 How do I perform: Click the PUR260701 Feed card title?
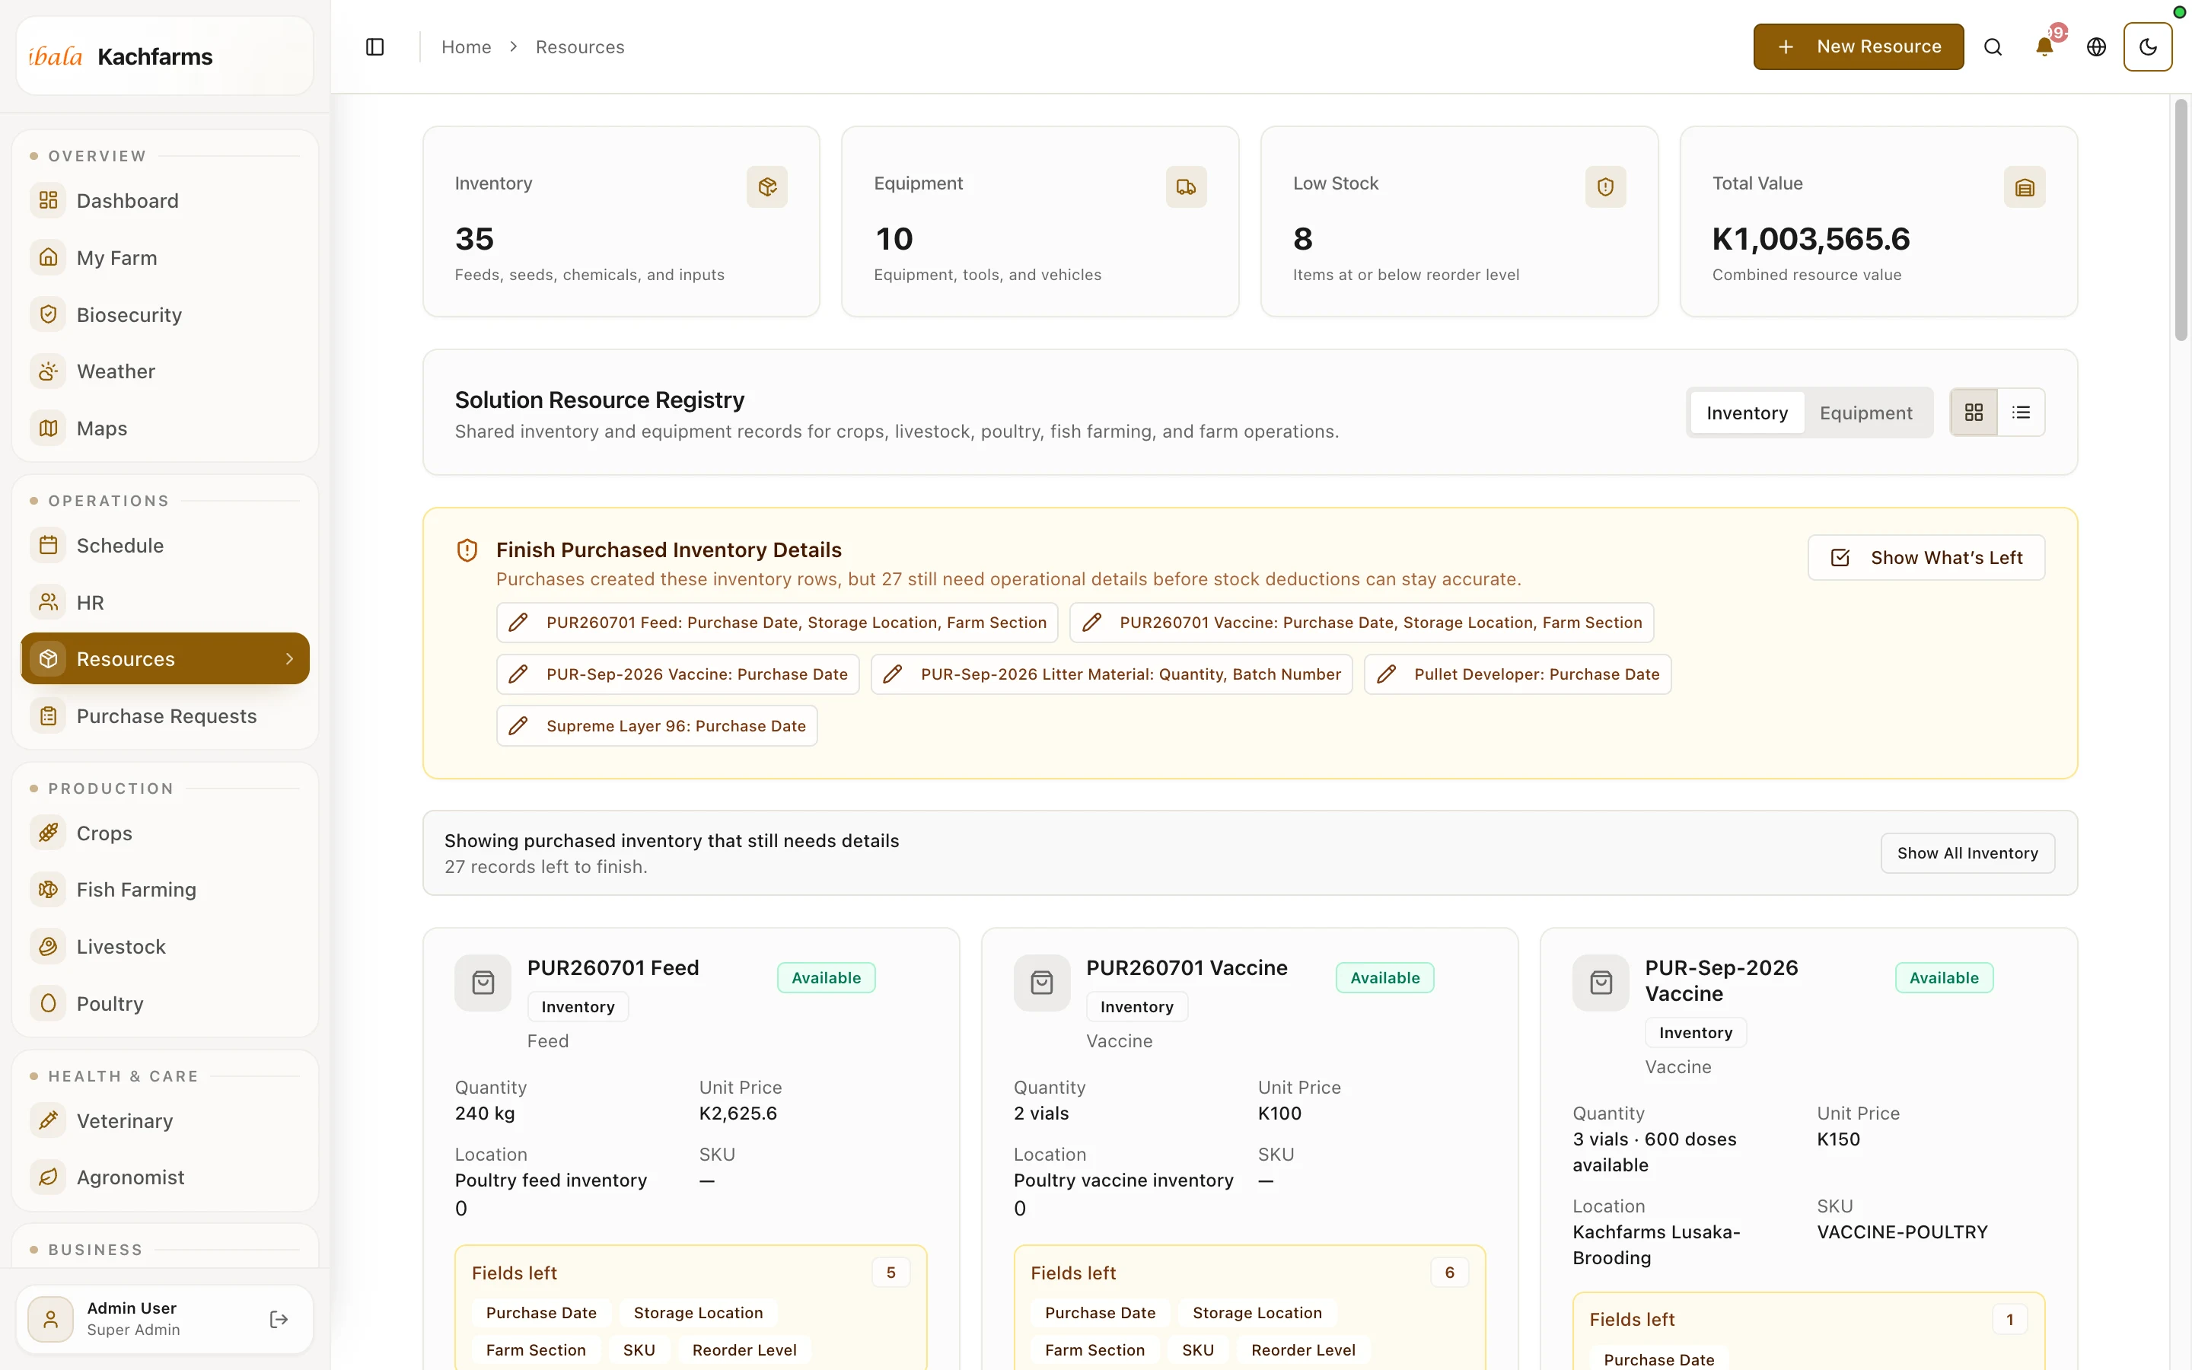click(x=613, y=967)
